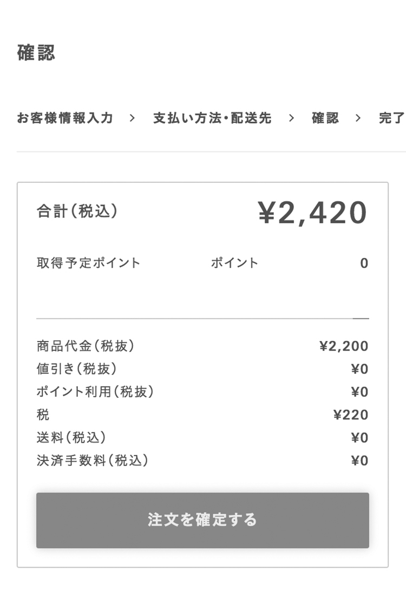Screen dimensions: 406x598
Task: Click the 注文を確定する button
Action: click(x=202, y=520)
